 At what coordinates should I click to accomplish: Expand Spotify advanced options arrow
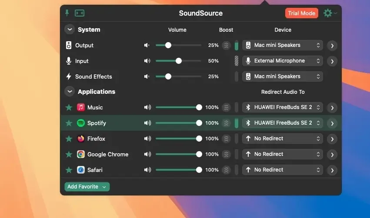point(332,123)
